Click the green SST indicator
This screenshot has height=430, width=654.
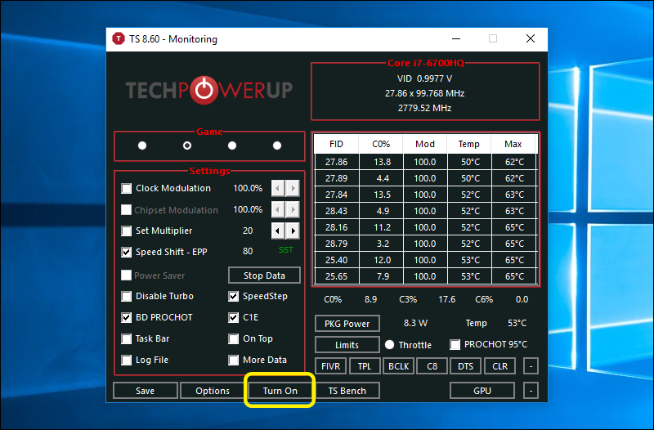[x=285, y=250]
